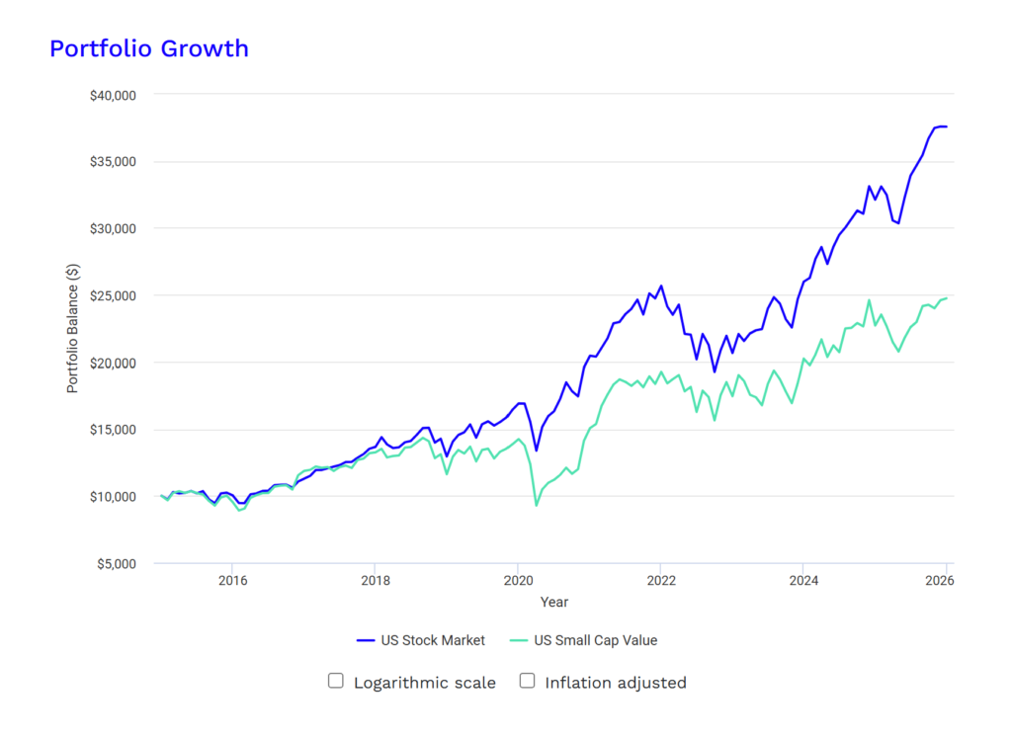Click the 2024 x-axis tick label
The height and width of the screenshot is (740, 1012).
click(x=803, y=581)
